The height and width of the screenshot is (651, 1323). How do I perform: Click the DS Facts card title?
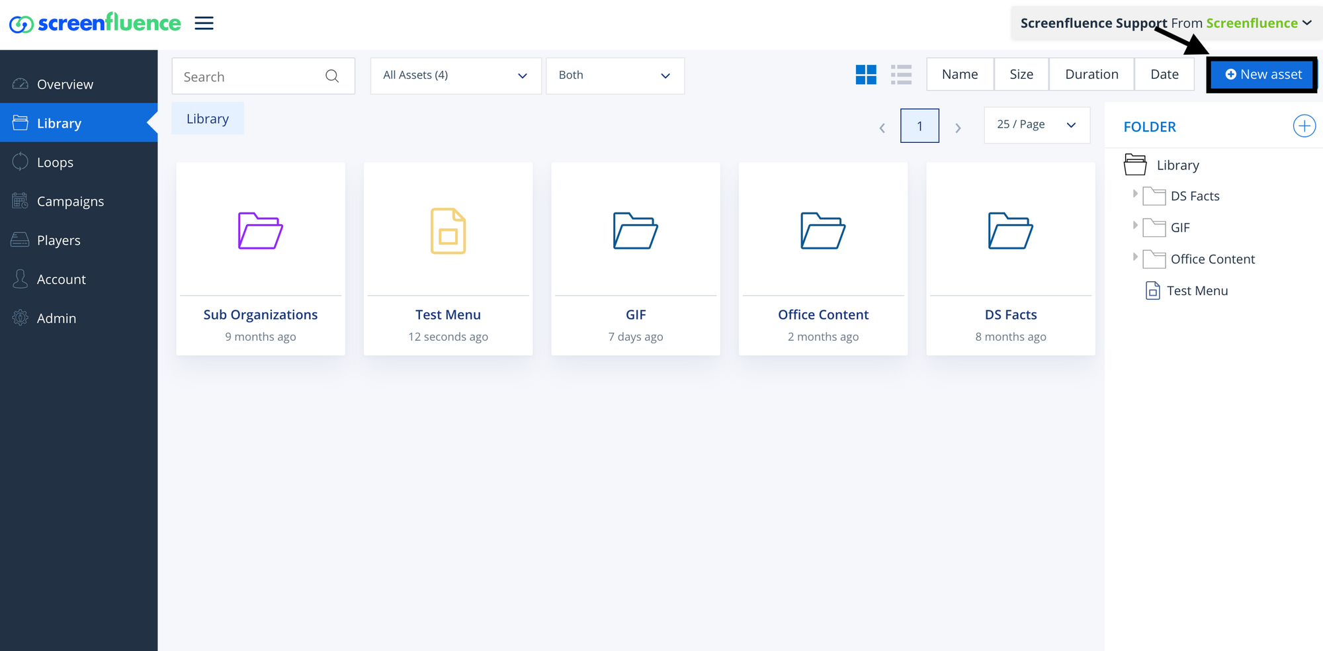point(1011,315)
